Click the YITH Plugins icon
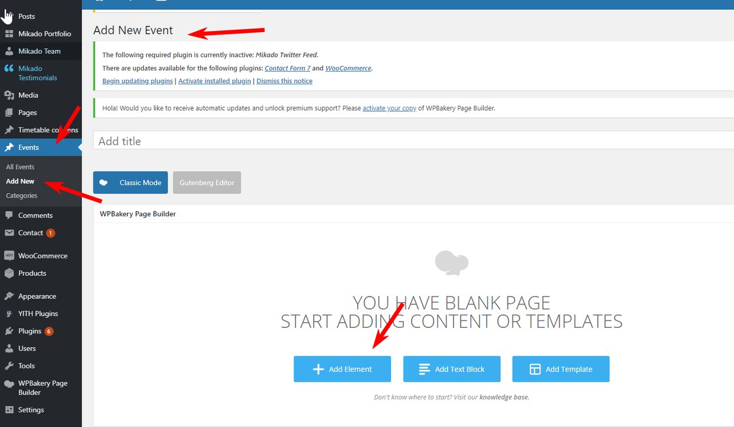Image resolution: width=734 pixels, height=427 pixels. click(x=9, y=314)
